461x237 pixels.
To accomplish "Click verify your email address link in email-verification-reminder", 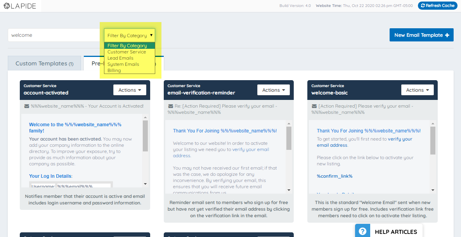I will [x=221, y=153].
